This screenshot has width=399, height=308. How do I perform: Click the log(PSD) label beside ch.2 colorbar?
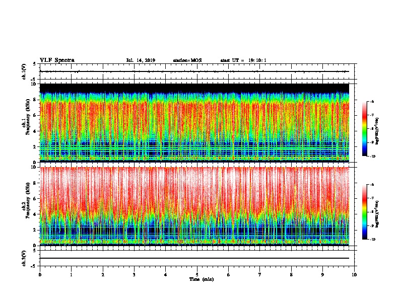tap(377, 214)
